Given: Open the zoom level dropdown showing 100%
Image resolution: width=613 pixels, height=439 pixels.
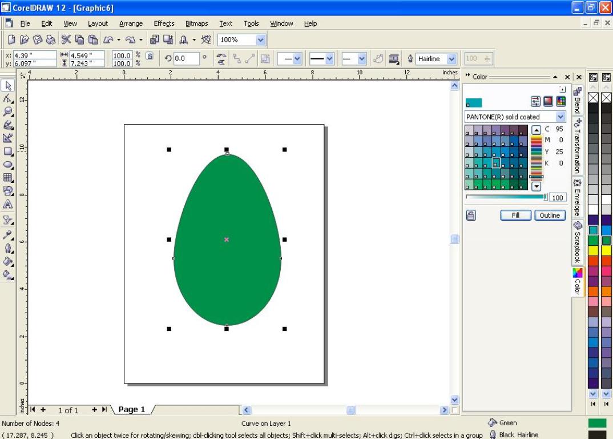Looking at the screenshot, I should tap(260, 39).
